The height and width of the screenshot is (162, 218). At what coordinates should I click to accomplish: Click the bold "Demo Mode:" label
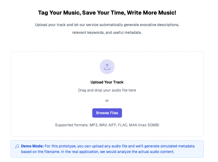[32, 146]
